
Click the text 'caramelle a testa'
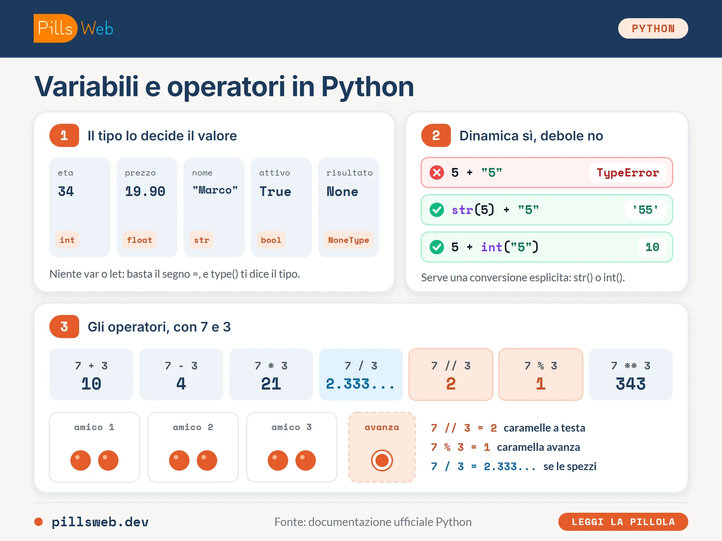[544, 428]
